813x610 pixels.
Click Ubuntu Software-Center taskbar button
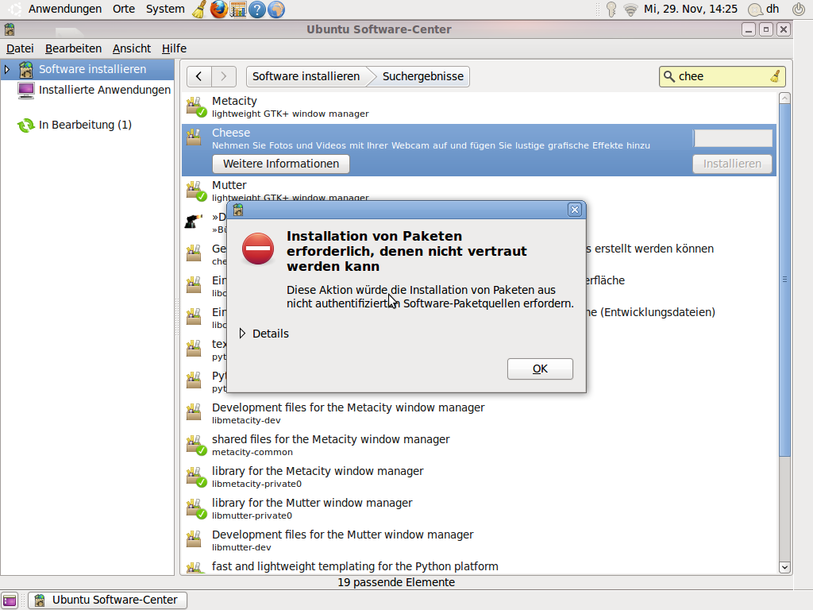[108, 600]
